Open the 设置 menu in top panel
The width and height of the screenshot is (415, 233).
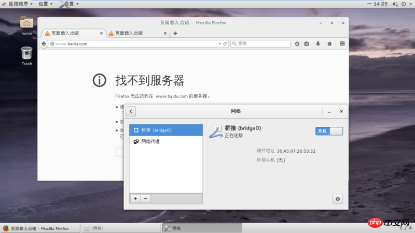[x=70, y=4]
